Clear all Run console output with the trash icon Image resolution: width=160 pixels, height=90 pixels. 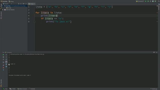point(6,67)
